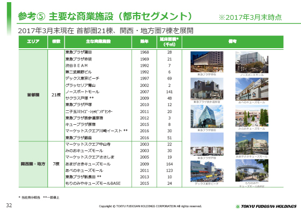Select the 関西圏・地方 area cell
Image resolution: width=301 pixels, height=212 pixels.
click(33, 164)
